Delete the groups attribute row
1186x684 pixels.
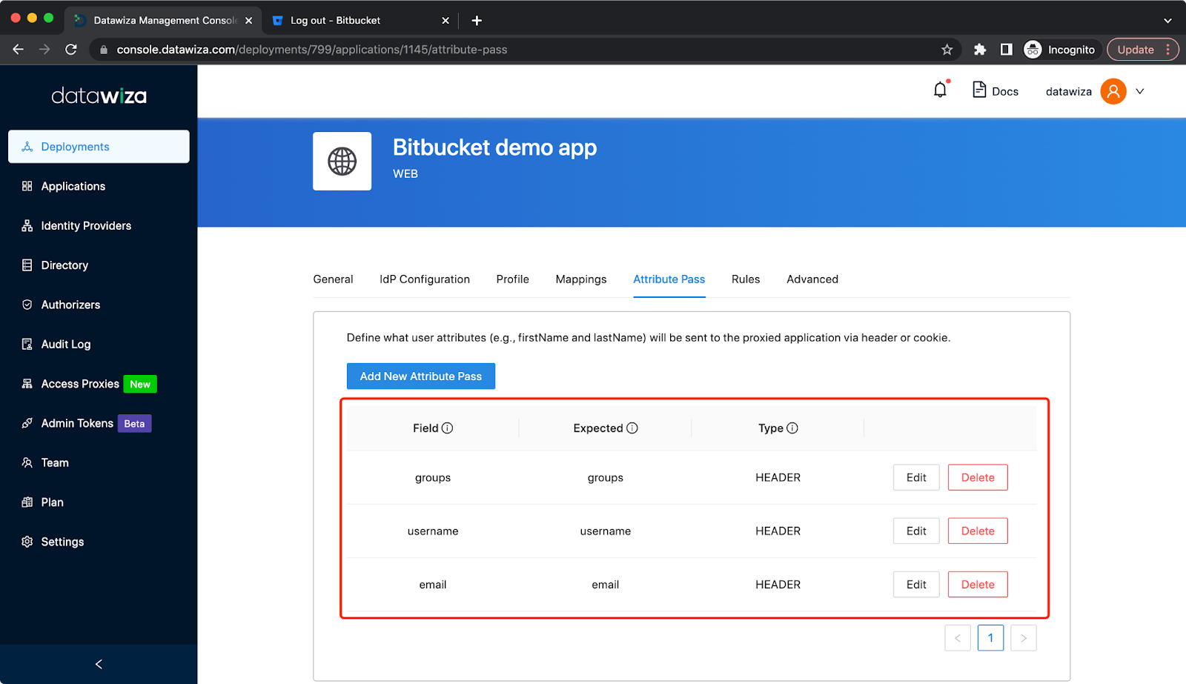(x=978, y=477)
